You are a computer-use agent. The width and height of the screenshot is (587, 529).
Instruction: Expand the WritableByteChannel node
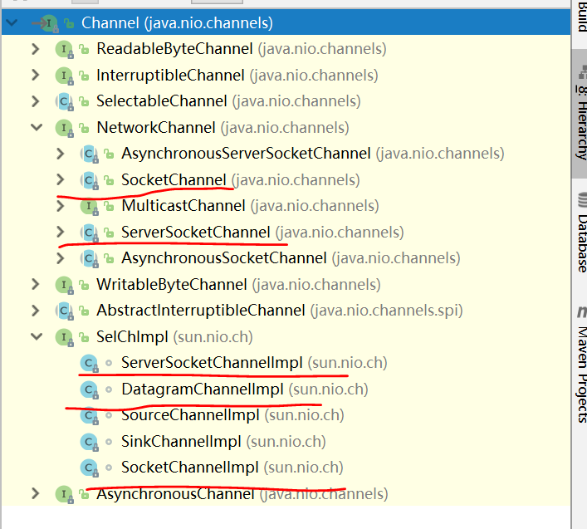(x=35, y=284)
